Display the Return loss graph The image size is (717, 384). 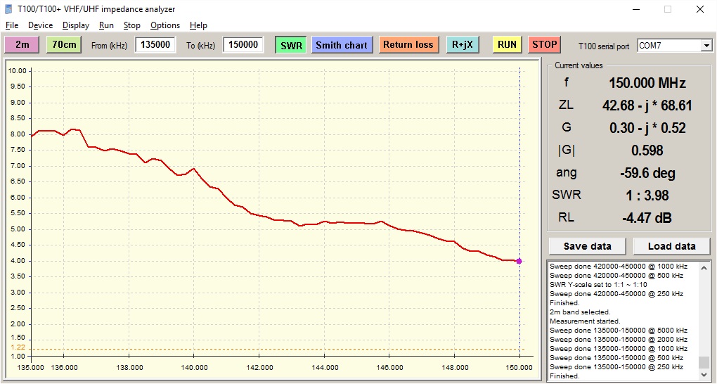[408, 45]
